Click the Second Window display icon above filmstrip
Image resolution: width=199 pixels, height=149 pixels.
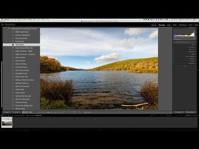tap(5, 115)
